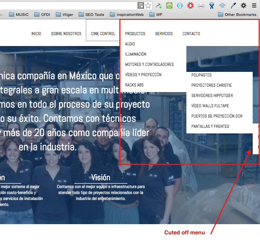Click the bookmark star icon

pyautogui.click(x=148, y=5)
